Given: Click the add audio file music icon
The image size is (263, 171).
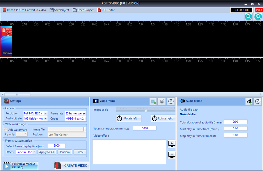Looking at the screenshot, I should click(x=249, y=101).
